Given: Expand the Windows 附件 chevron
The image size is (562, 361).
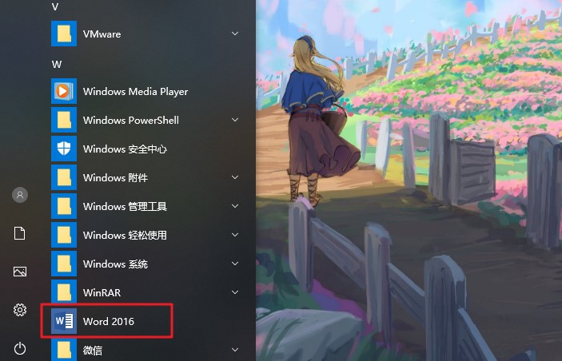Looking at the screenshot, I should click(235, 177).
